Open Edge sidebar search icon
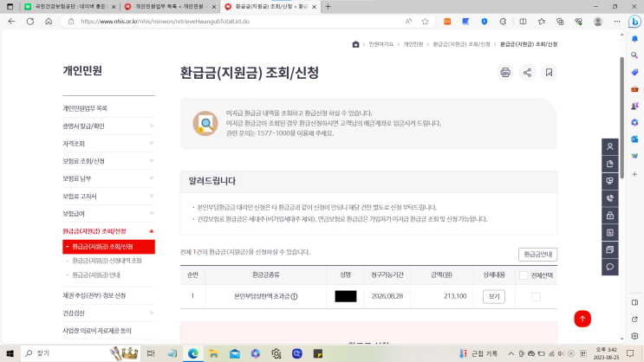This screenshot has height=362, width=644. point(634,55)
